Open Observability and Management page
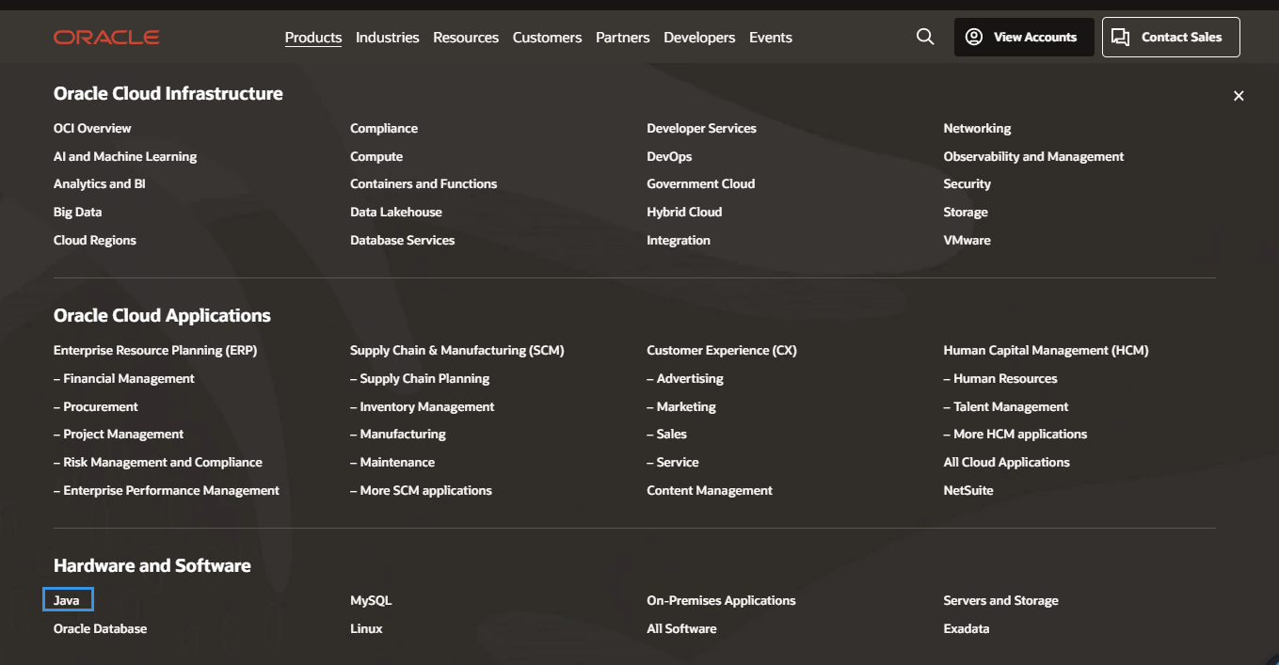 1033,156
